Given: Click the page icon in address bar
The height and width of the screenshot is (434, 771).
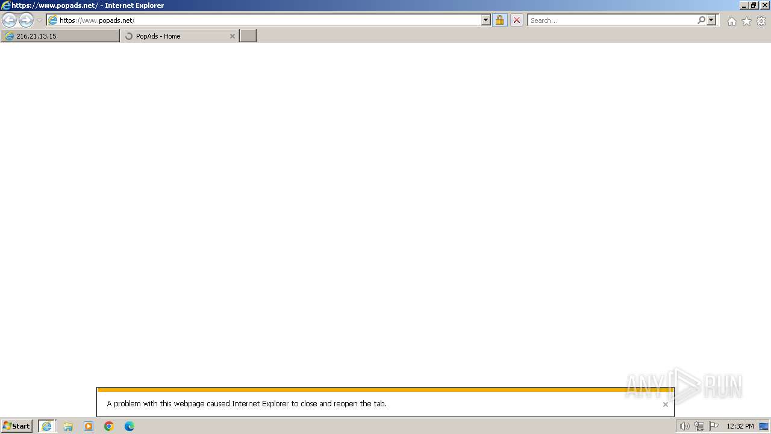Looking at the screenshot, I should point(53,20).
